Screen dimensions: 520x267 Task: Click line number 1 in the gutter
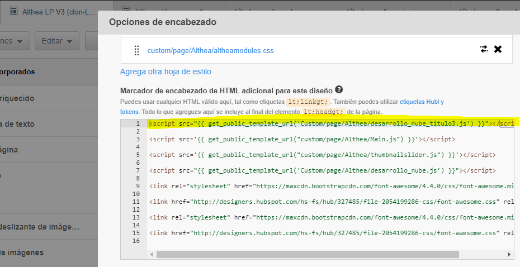(138, 123)
